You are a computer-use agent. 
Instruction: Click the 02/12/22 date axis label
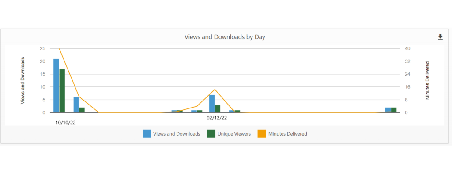click(217, 118)
